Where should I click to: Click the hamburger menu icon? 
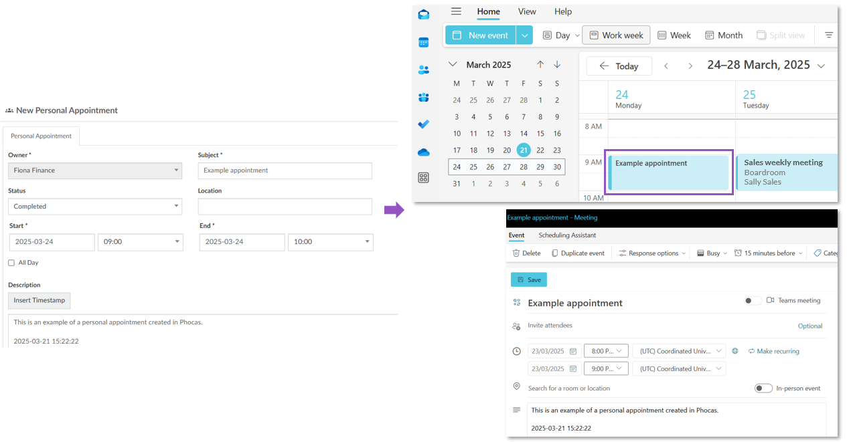(456, 11)
